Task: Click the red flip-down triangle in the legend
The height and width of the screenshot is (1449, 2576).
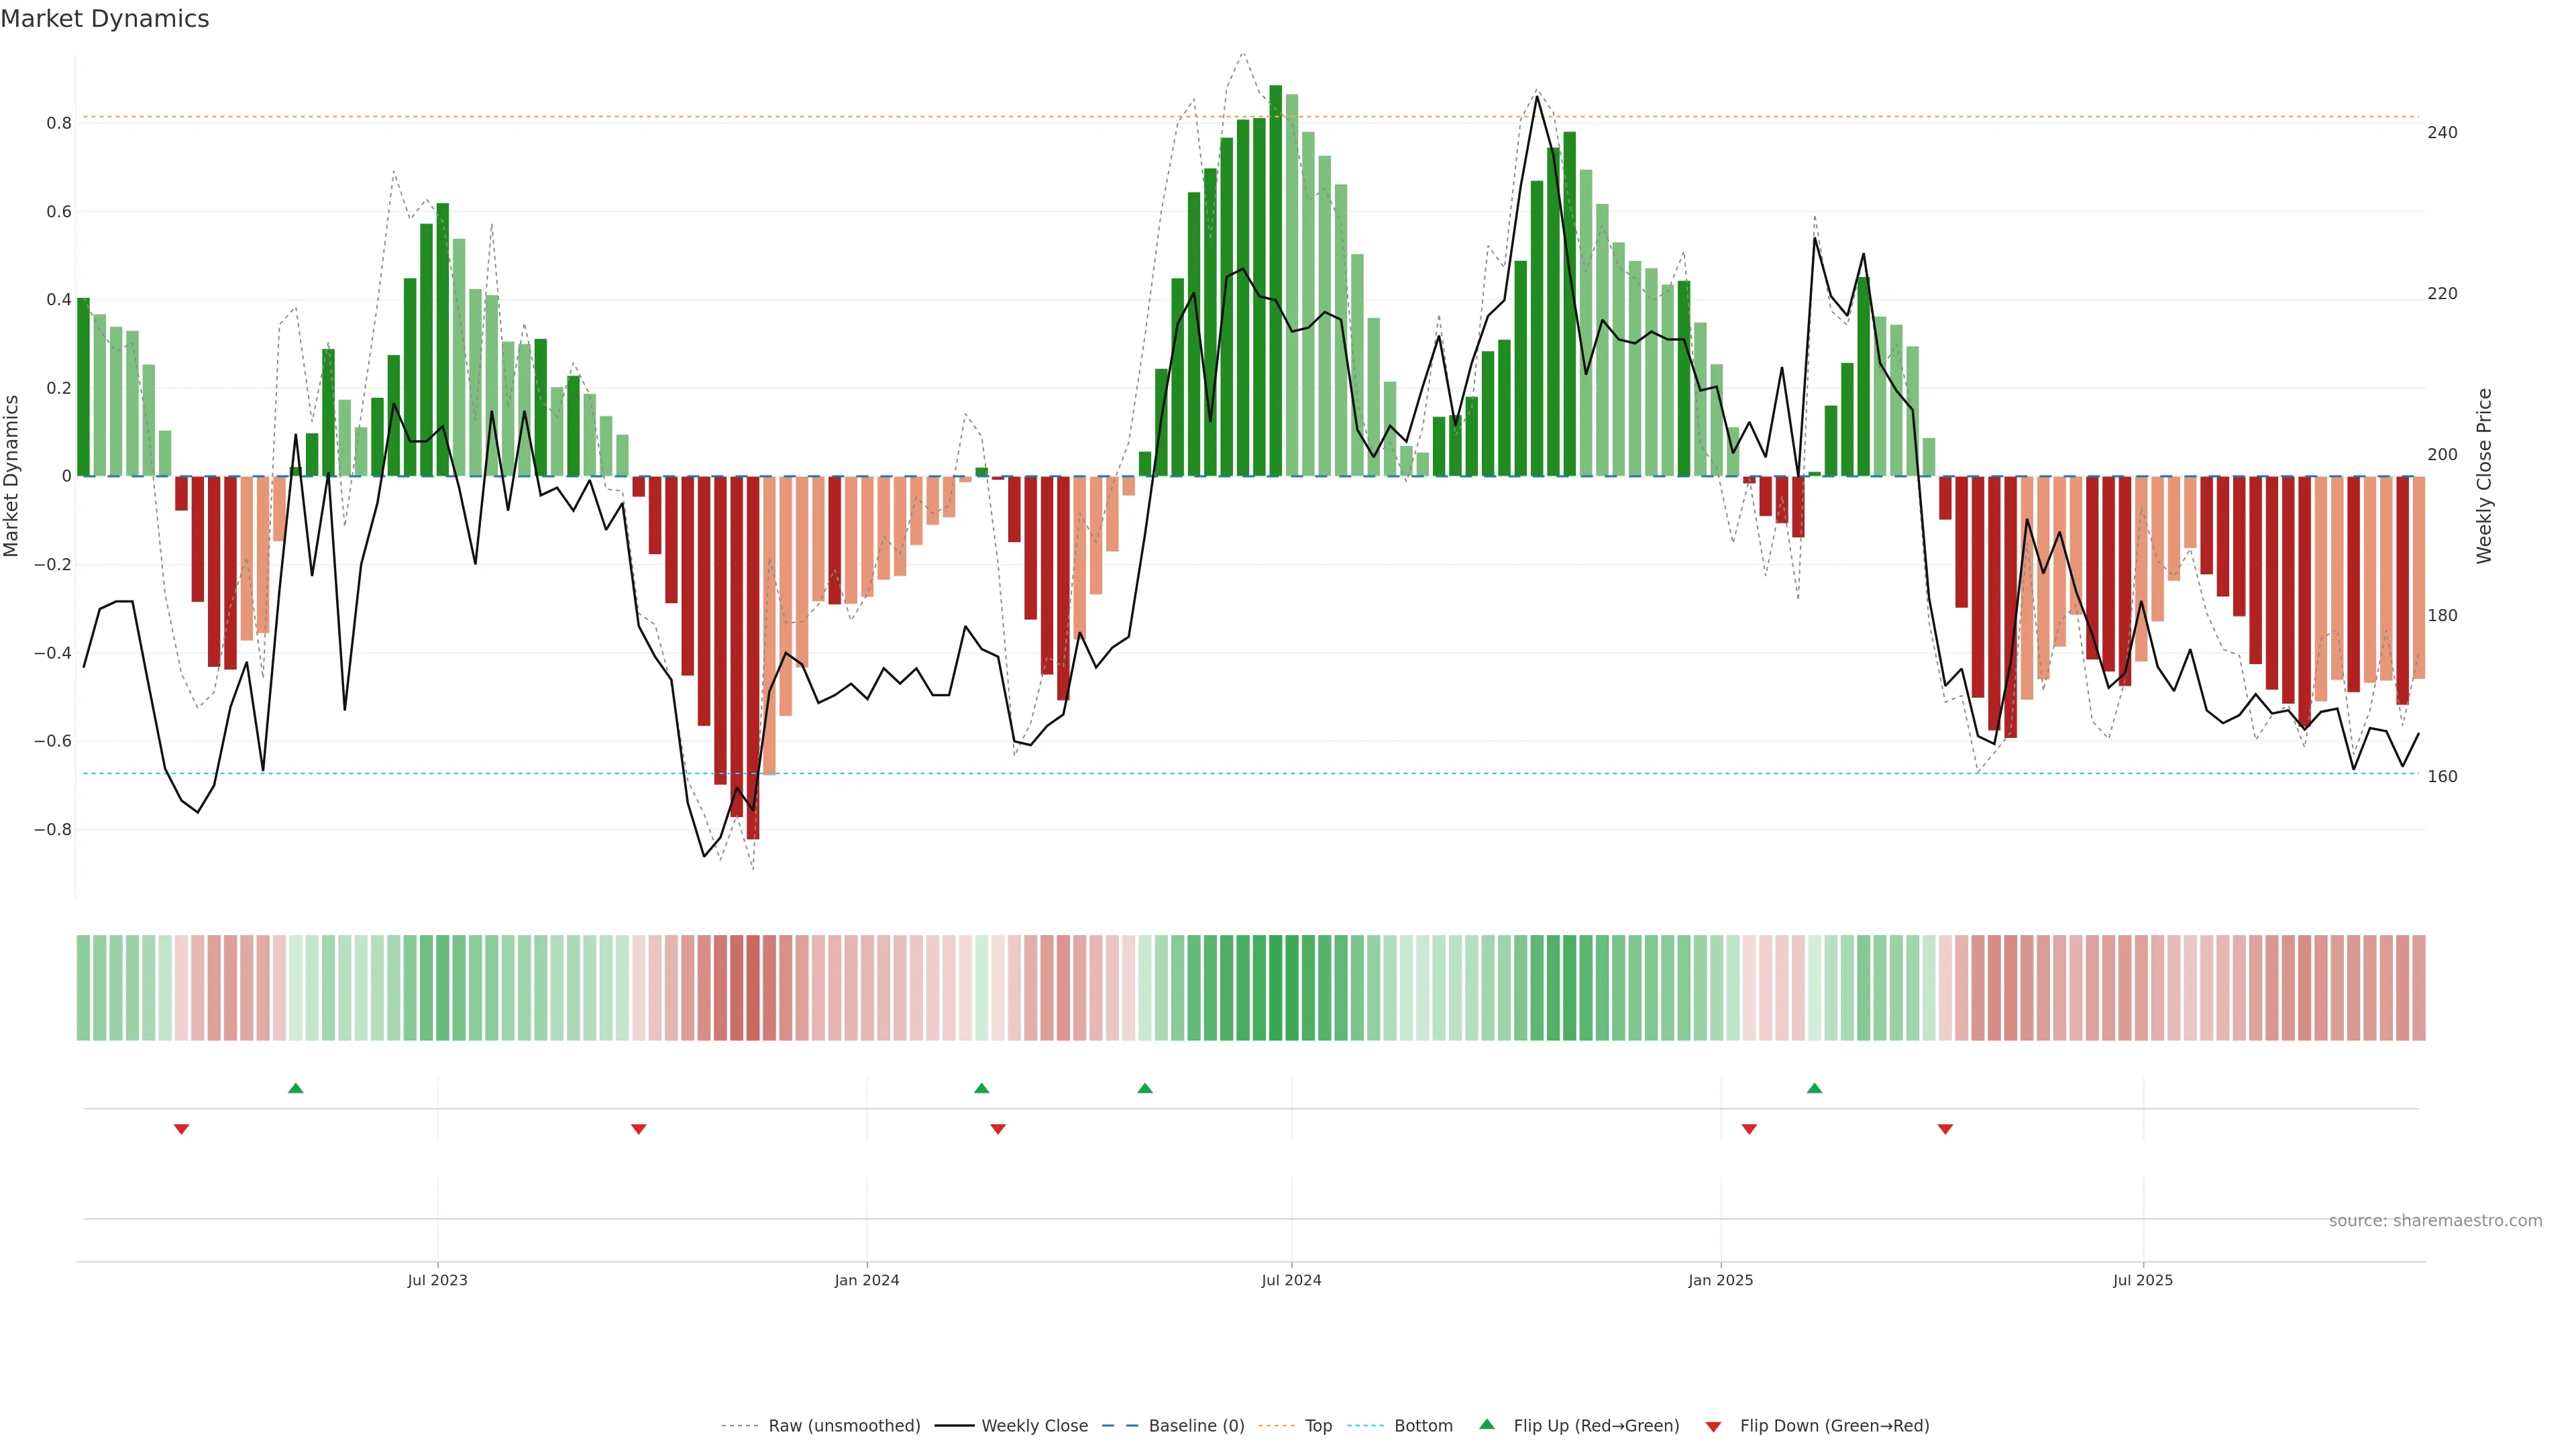Action: (1713, 1426)
